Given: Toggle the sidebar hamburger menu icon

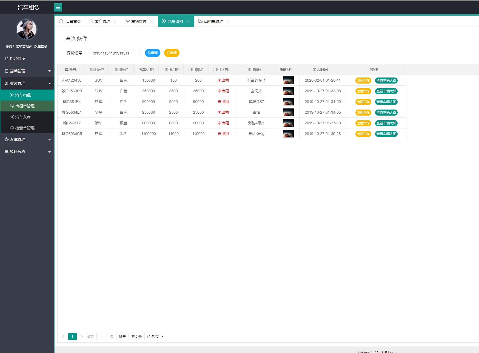Looking at the screenshot, I should click(x=58, y=7).
